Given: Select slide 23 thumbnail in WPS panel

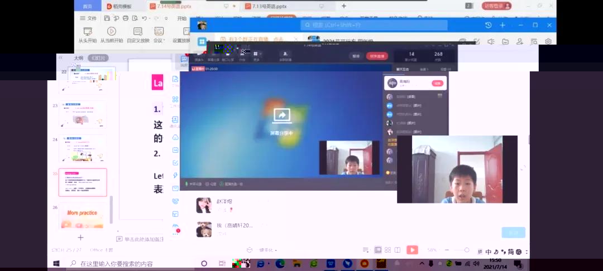Looking at the screenshot, I should point(82,114).
